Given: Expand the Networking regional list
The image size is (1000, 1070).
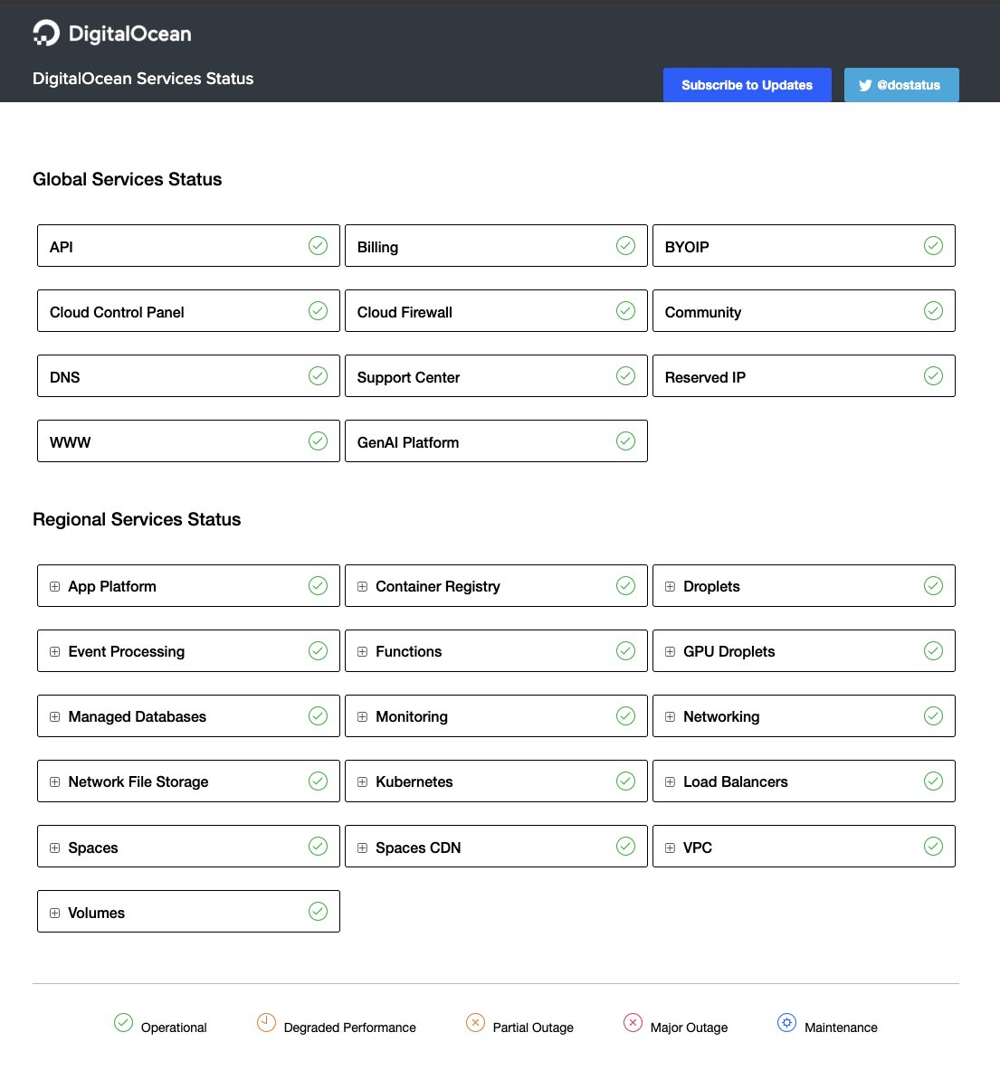Looking at the screenshot, I should point(671,717).
